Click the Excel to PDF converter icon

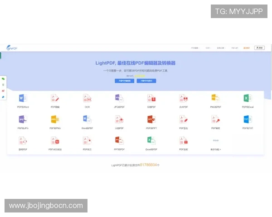tap(151, 141)
